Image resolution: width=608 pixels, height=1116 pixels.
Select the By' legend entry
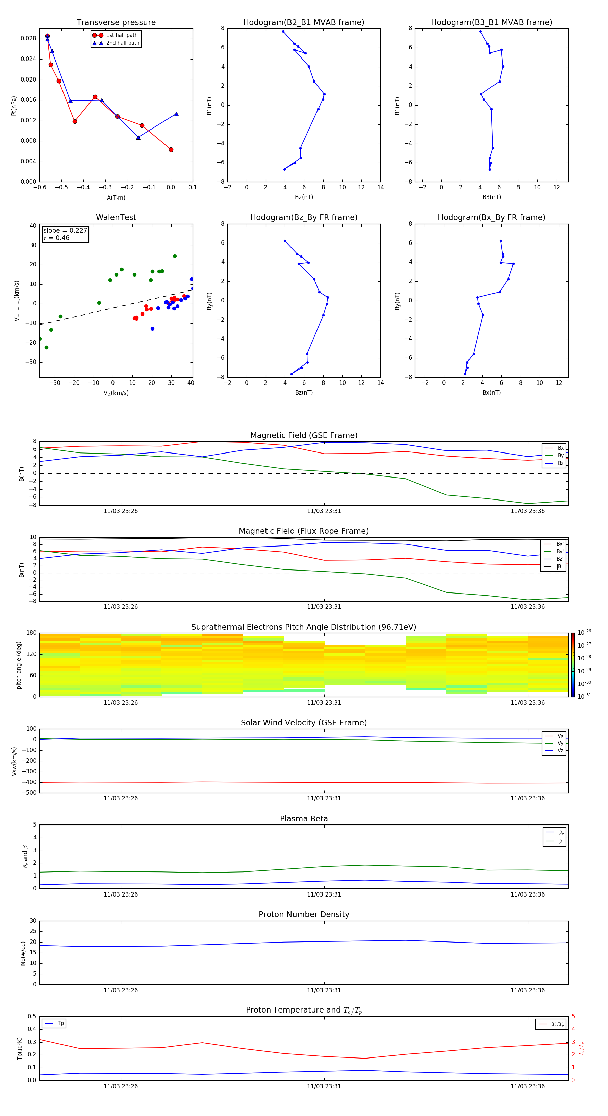pos(554,552)
